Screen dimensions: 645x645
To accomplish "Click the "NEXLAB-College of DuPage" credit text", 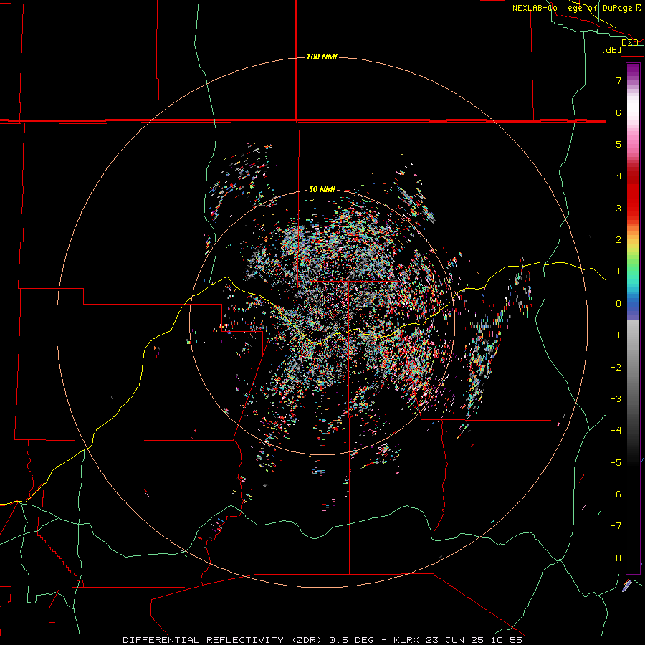I will coord(573,8).
